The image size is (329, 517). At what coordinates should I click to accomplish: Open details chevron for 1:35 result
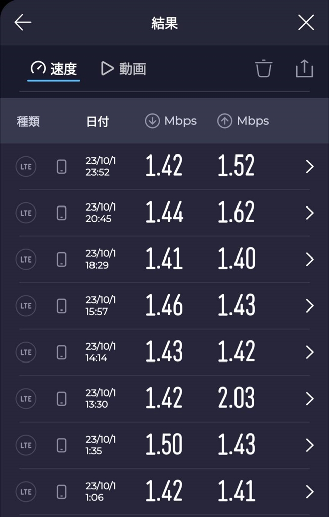click(310, 445)
